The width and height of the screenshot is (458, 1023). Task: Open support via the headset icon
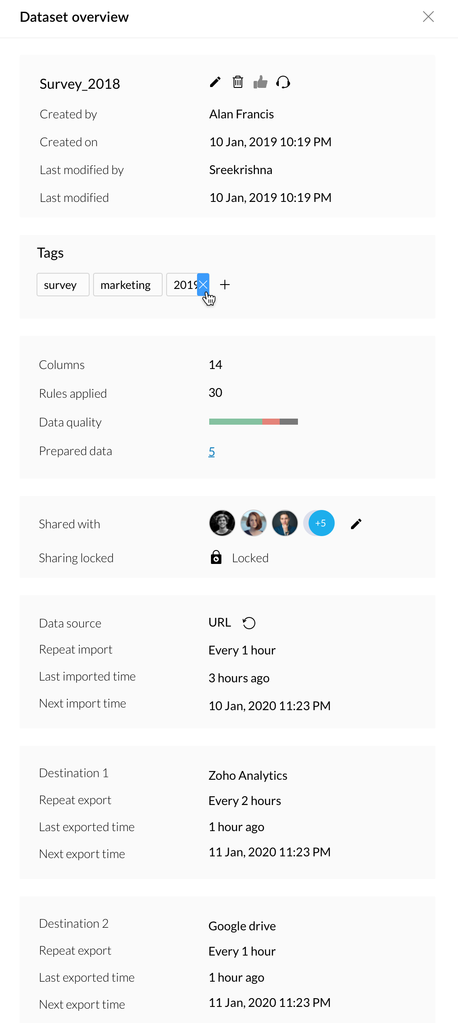[x=283, y=82]
